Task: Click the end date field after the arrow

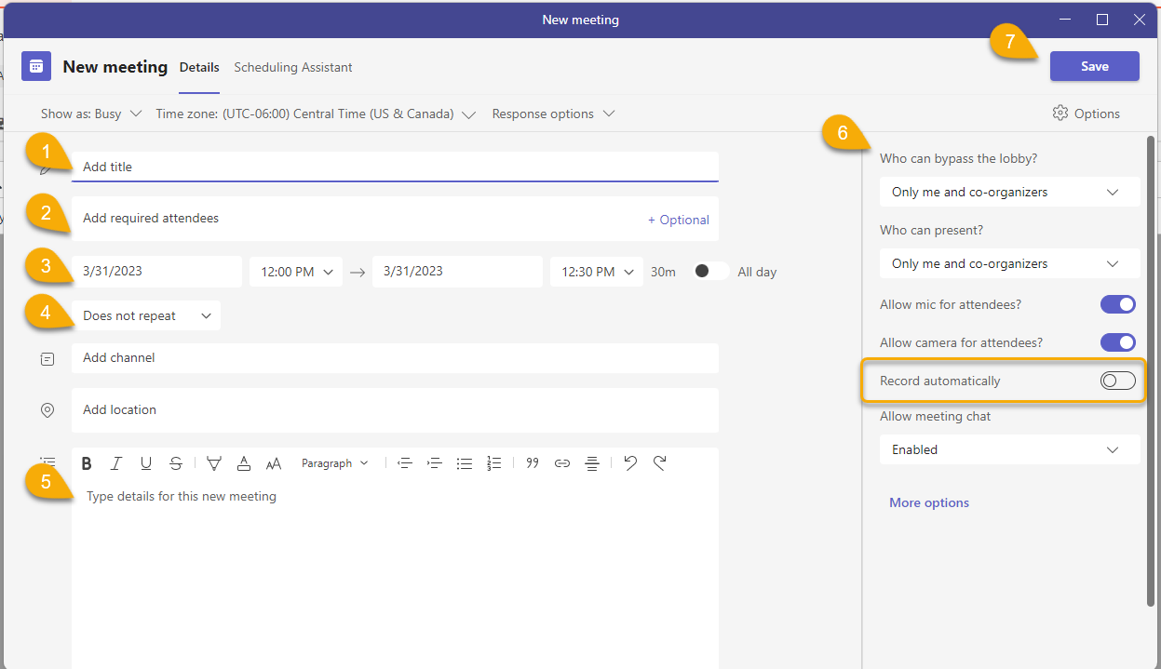Action: click(x=457, y=272)
